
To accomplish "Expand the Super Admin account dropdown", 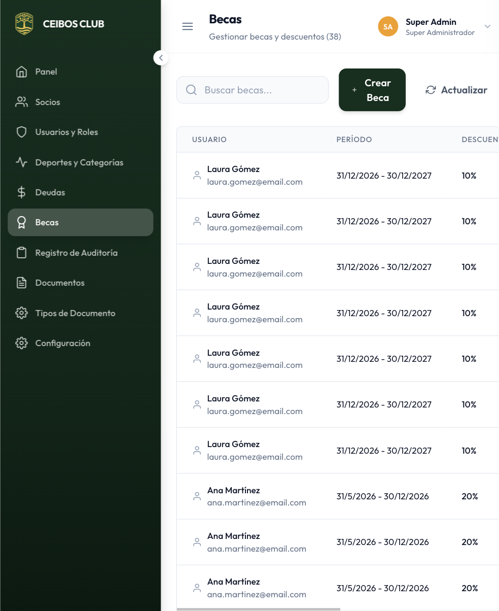I will point(487,26).
